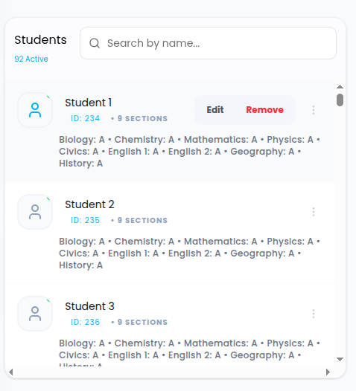Click the Student 1 avatar icon

(x=35, y=110)
